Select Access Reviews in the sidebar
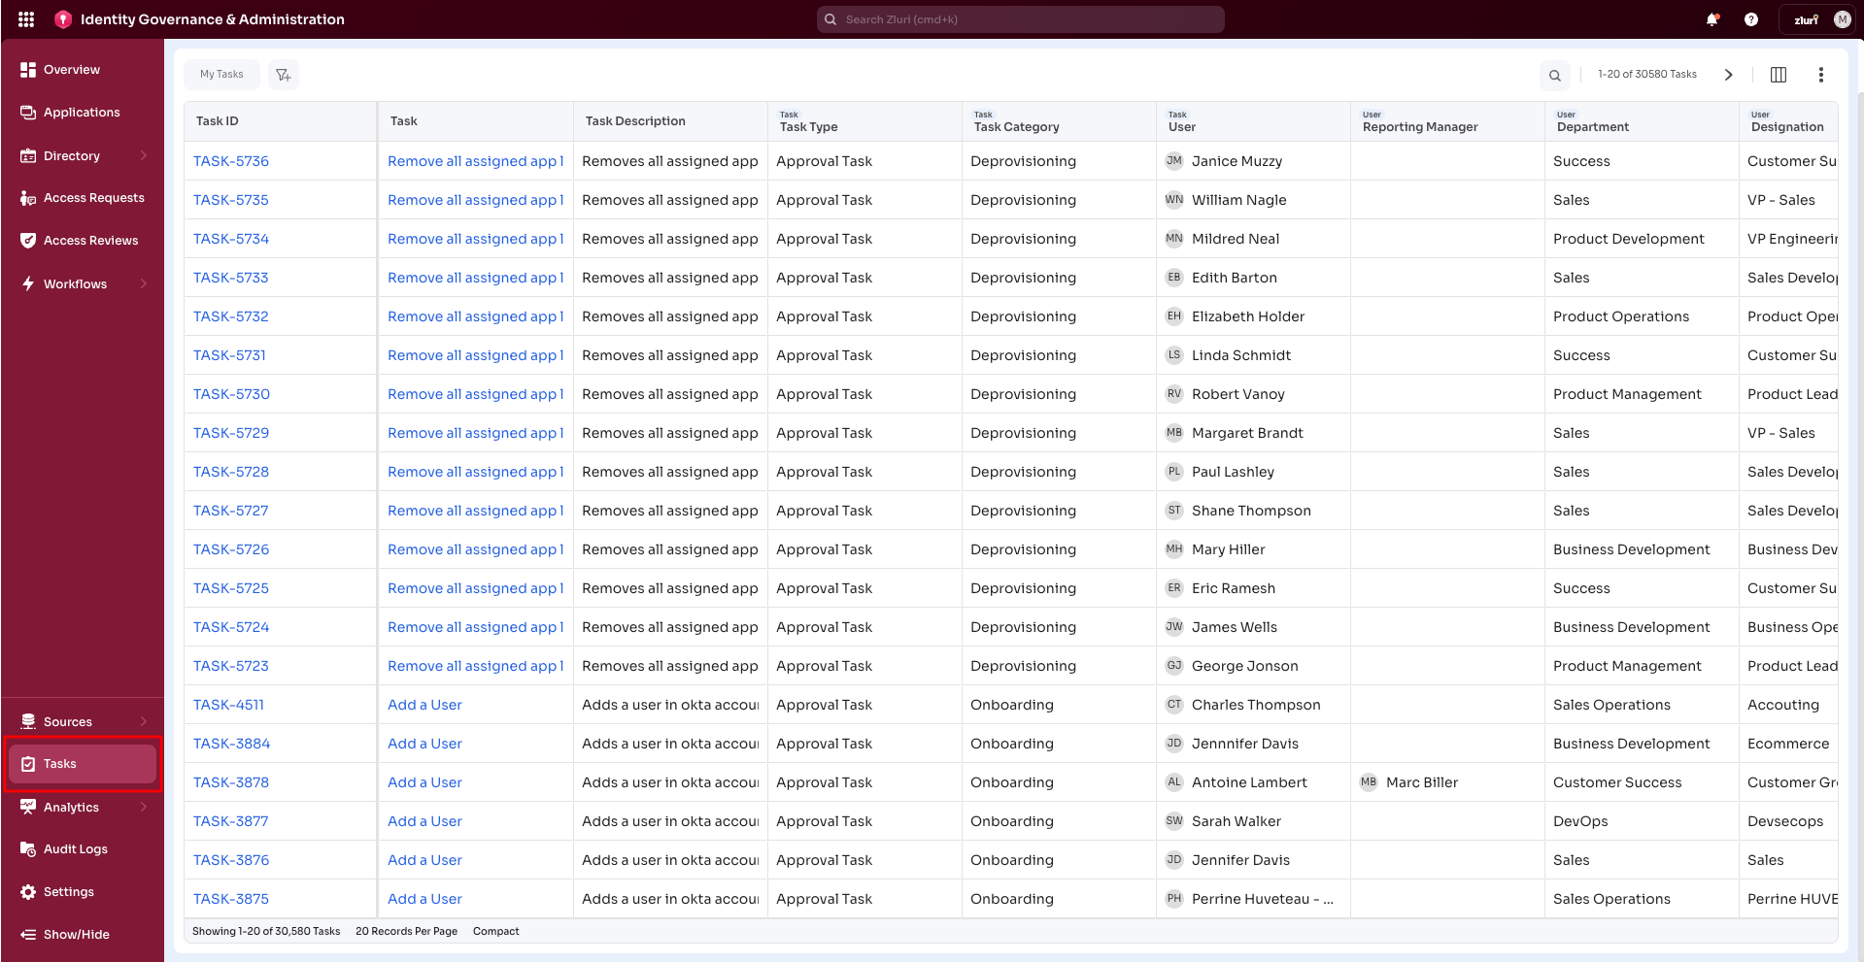 (x=92, y=240)
